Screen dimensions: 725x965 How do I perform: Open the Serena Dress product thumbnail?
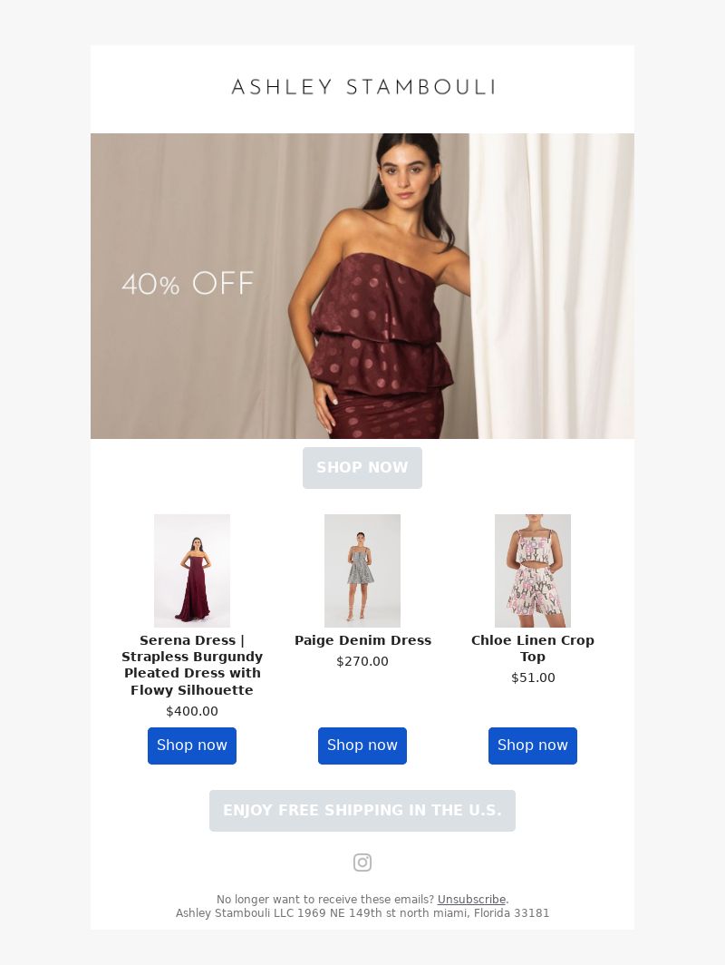tap(192, 570)
